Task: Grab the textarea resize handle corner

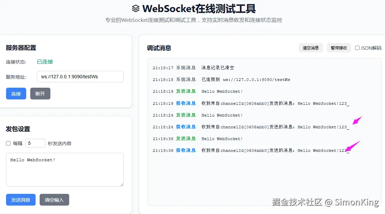Action: [x=122, y=184]
